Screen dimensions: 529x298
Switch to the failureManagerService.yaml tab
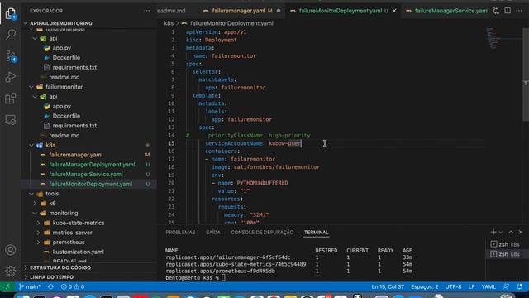point(446,11)
